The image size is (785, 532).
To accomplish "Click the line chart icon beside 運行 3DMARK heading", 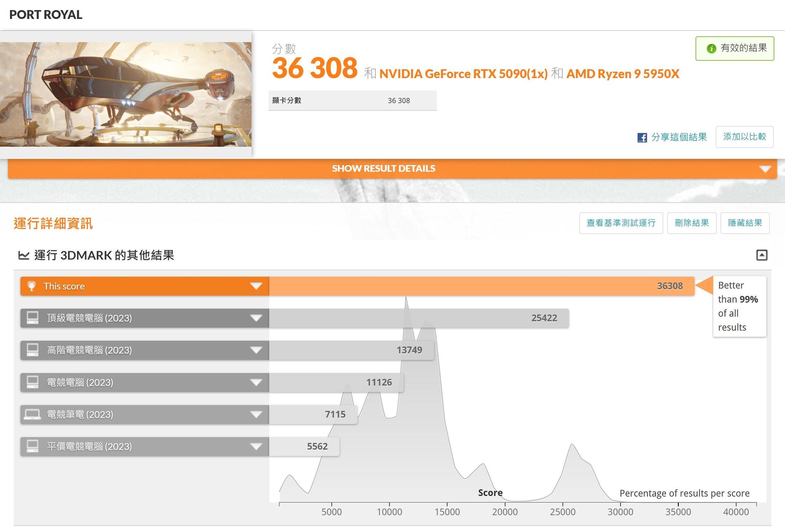I will [x=24, y=255].
